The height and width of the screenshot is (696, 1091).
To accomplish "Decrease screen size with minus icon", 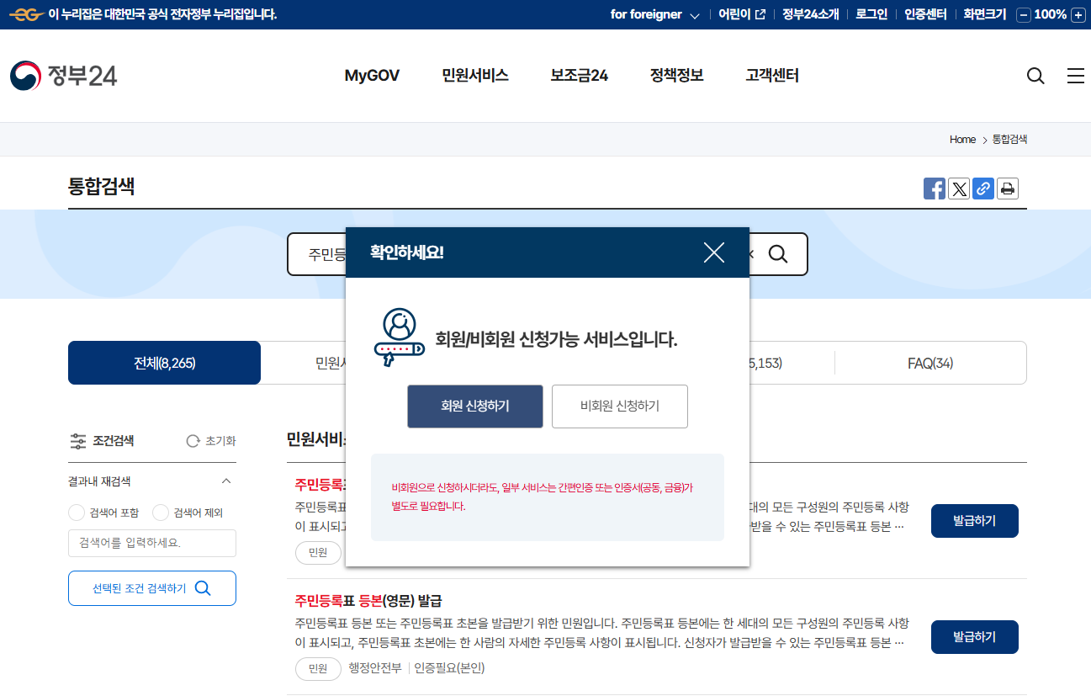I will click(x=1024, y=14).
